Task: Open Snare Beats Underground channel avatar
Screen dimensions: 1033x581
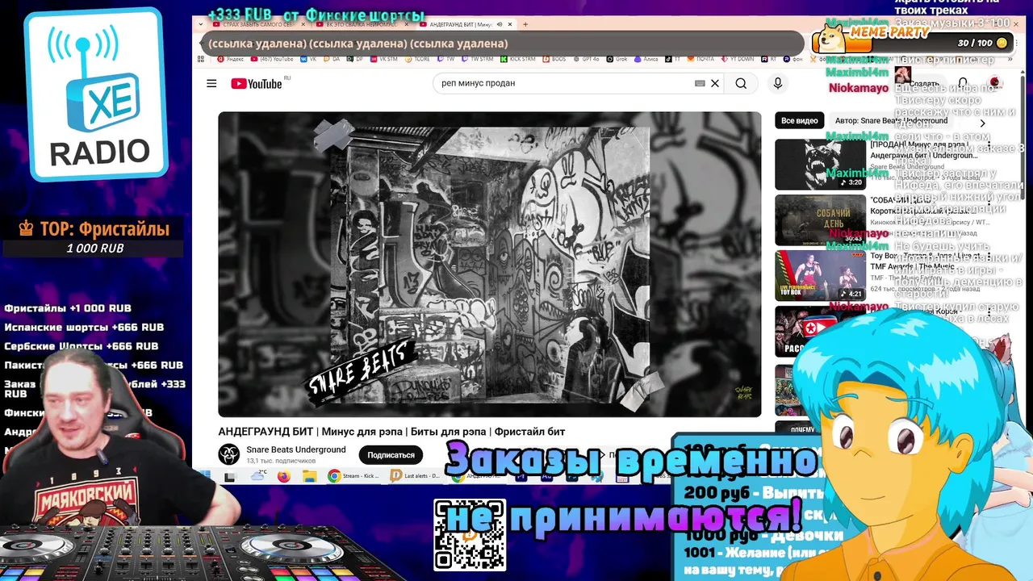Action: click(229, 454)
